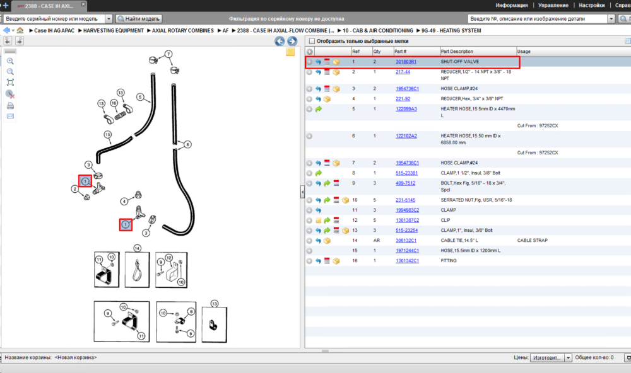Go to 'AXIAL ROTARY COMBINES' in the breadcrumb
The height and width of the screenshot is (373, 631).
[183, 30]
